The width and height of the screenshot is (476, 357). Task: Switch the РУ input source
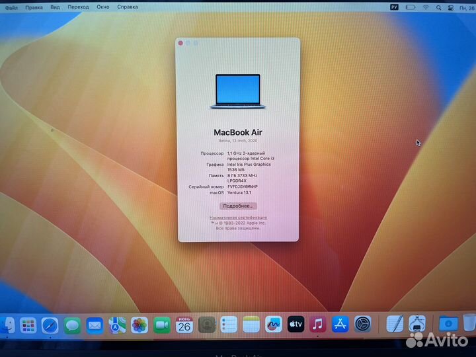click(x=394, y=7)
